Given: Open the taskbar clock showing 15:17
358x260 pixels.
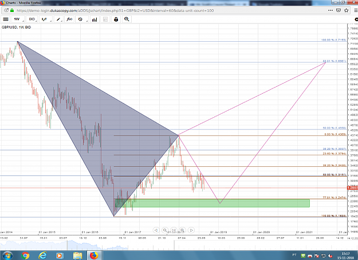Looking at the screenshot, I should click(345, 255).
